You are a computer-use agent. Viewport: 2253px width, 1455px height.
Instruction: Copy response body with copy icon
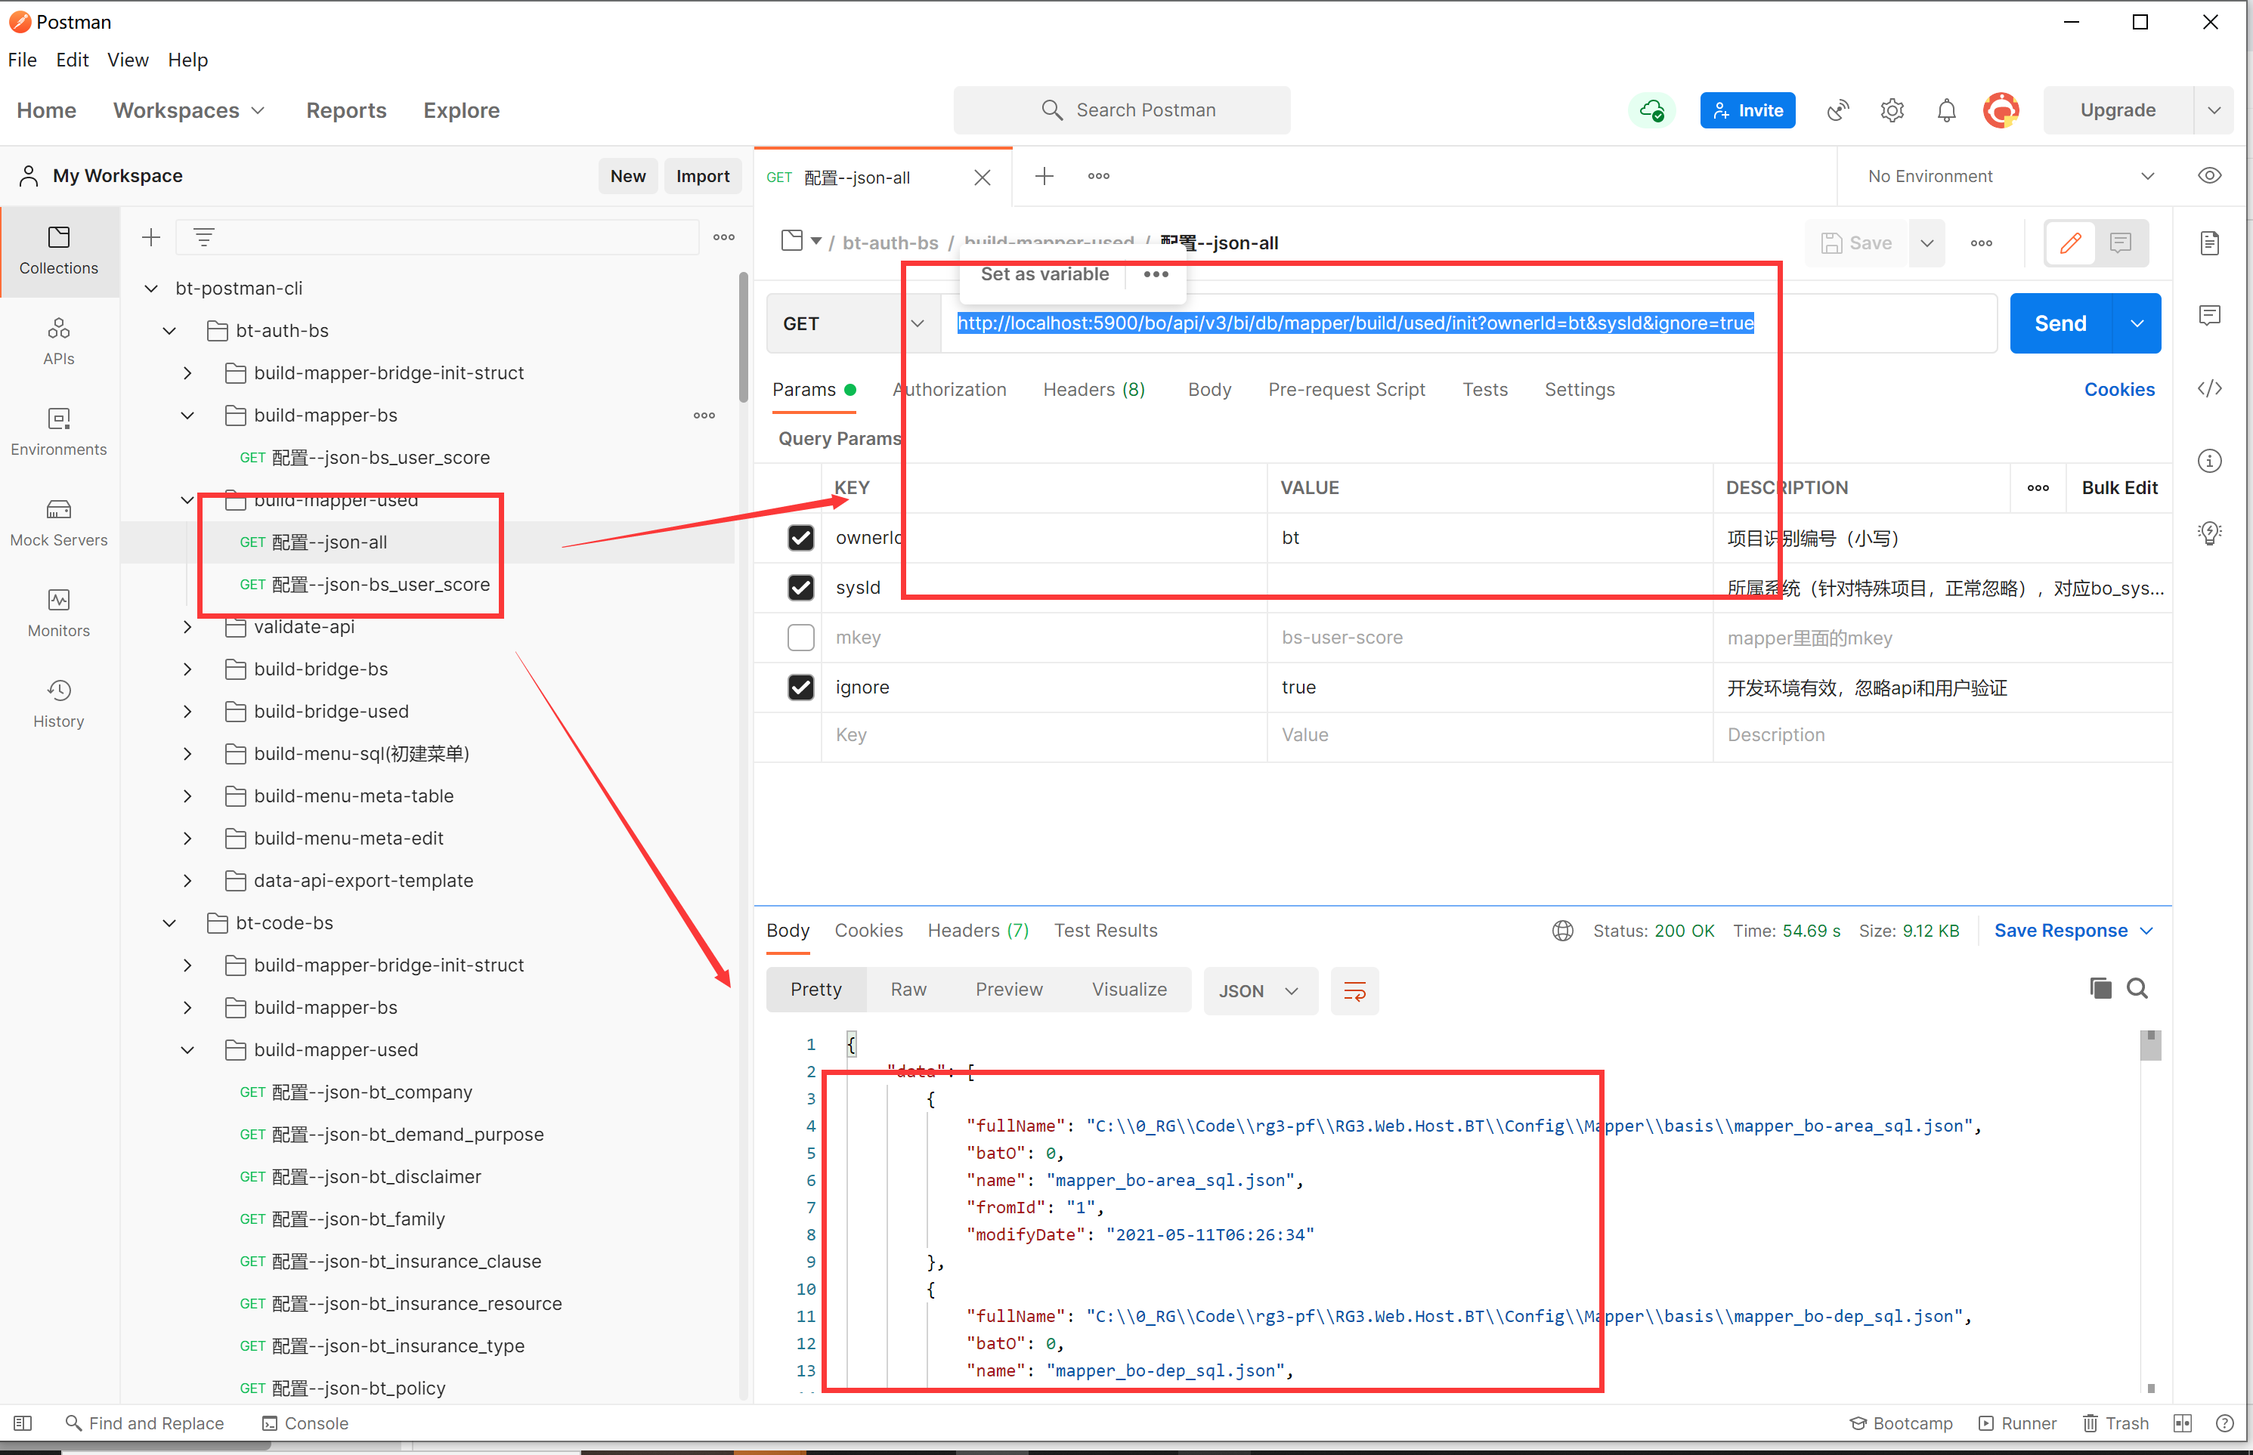click(x=2100, y=988)
